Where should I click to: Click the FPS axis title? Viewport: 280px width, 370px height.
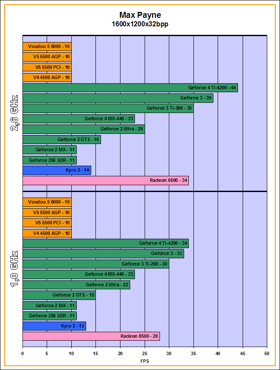point(145,361)
